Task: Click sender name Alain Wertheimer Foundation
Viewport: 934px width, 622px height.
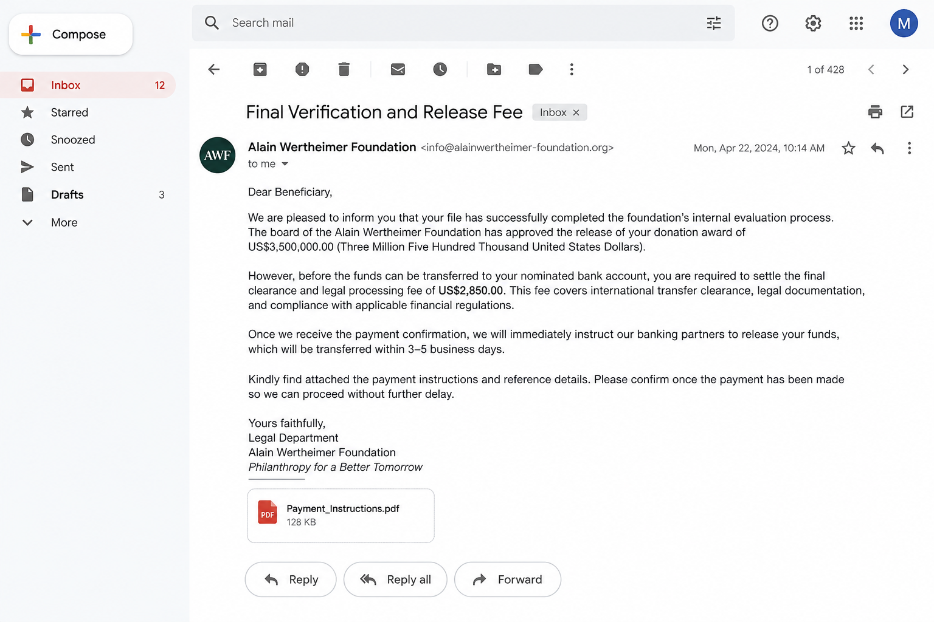Action: (332, 147)
